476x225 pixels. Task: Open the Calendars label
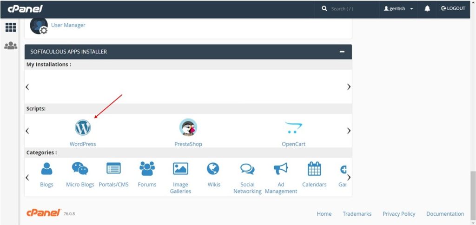[315, 184]
